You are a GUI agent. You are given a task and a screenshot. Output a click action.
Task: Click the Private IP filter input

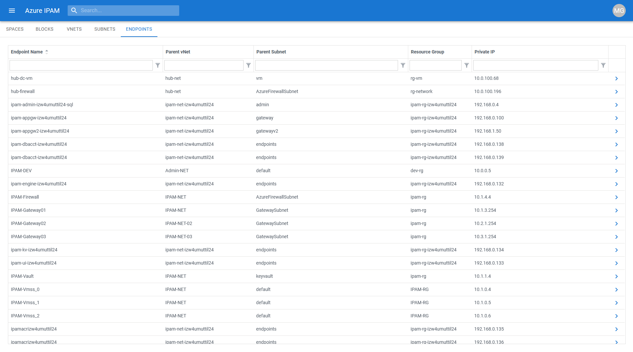[536, 65]
